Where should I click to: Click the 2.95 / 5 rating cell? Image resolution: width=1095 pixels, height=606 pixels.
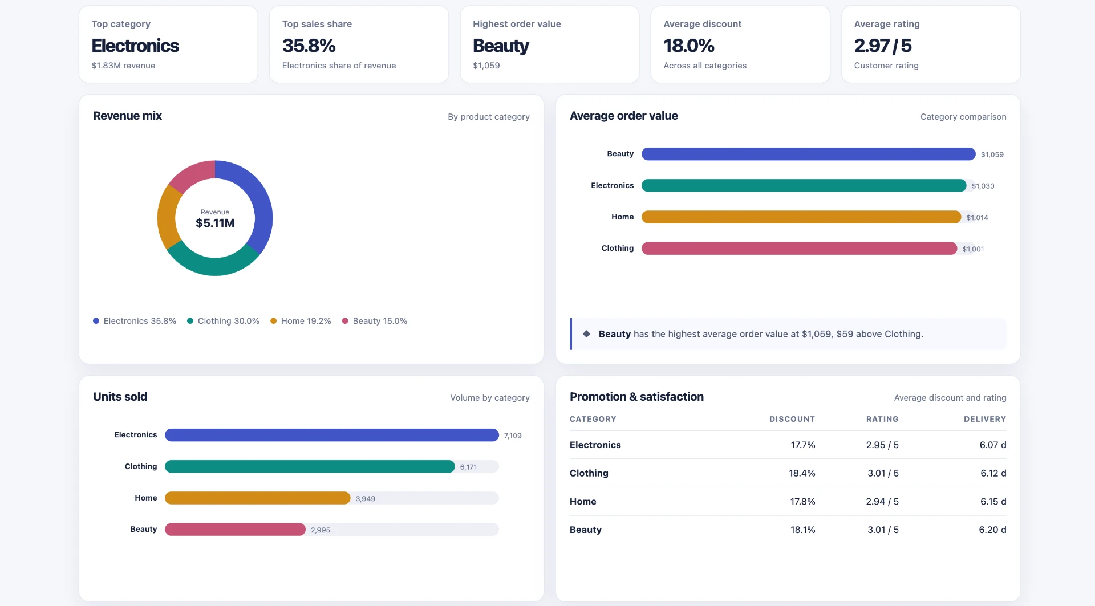pos(882,445)
